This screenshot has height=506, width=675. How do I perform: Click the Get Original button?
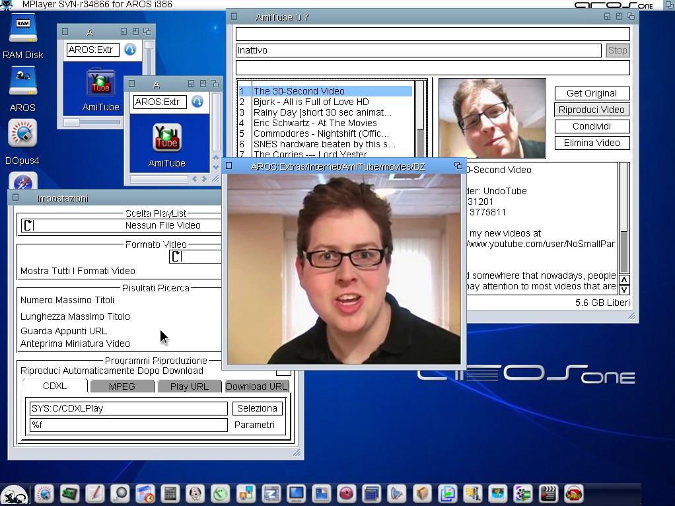(x=591, y=93)
